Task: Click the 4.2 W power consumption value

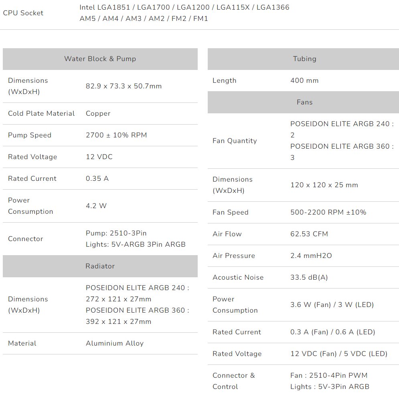Action: pos(96,206)
